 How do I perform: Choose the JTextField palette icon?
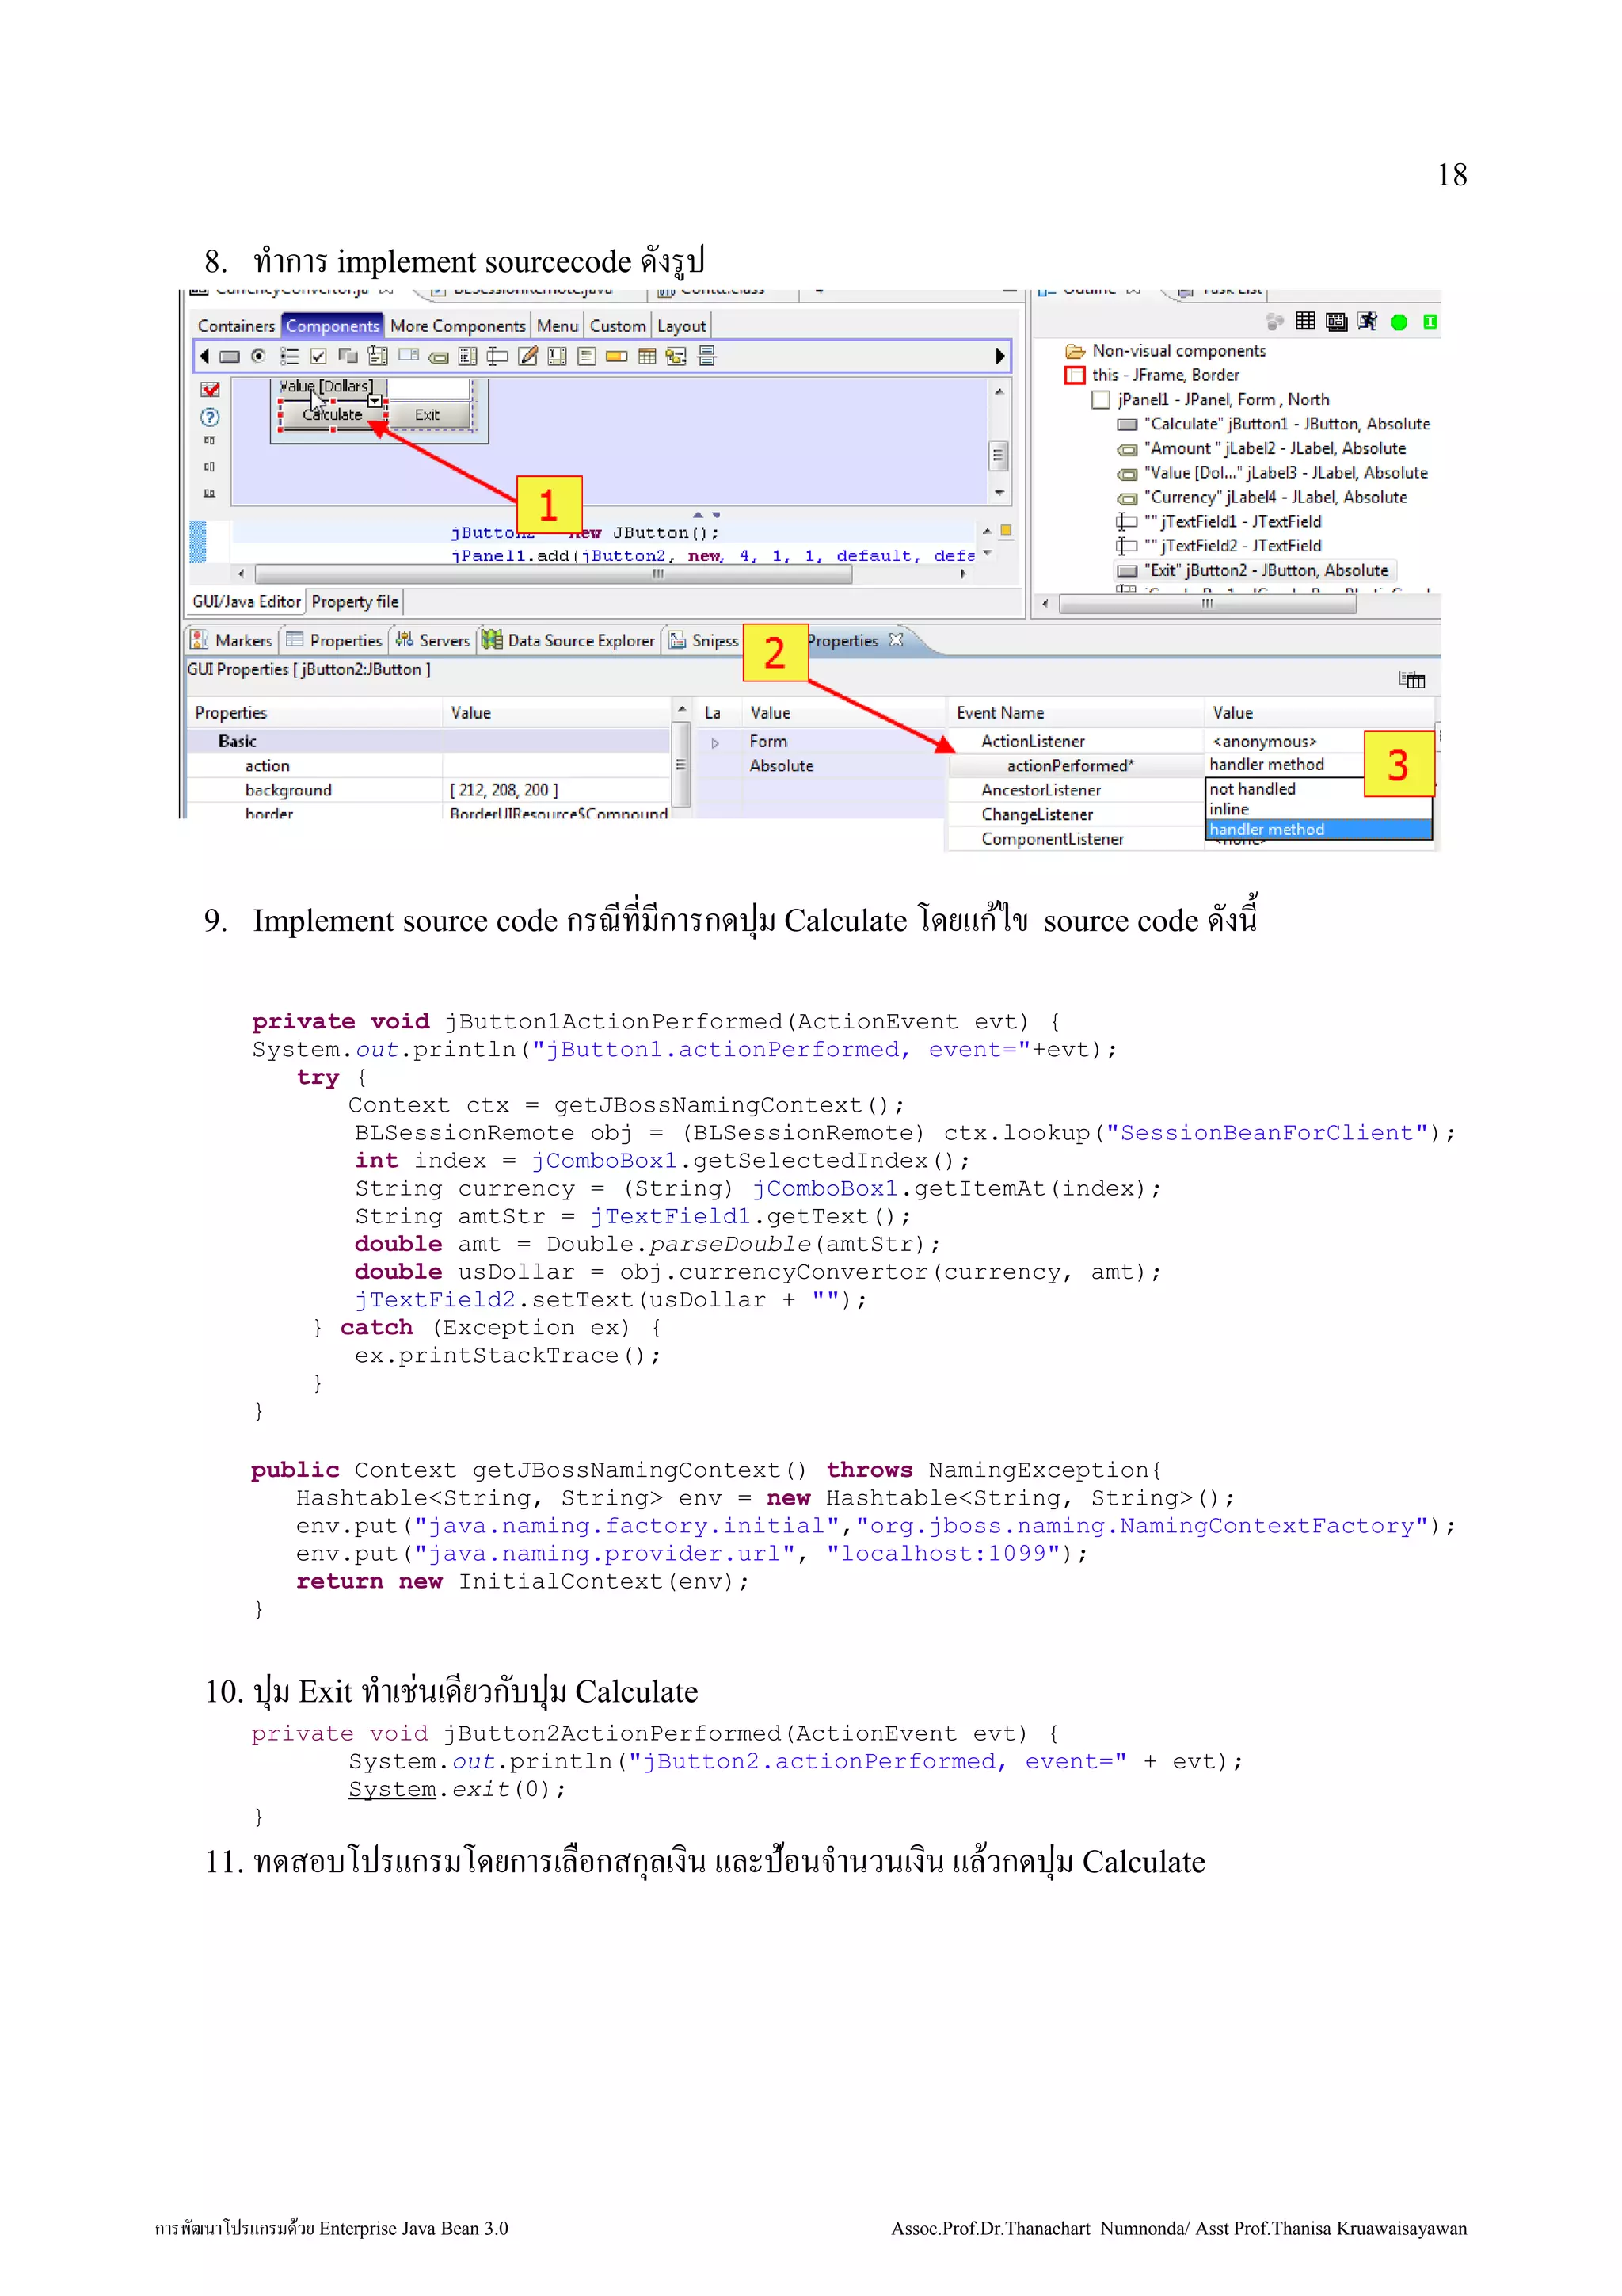point(497,356)
